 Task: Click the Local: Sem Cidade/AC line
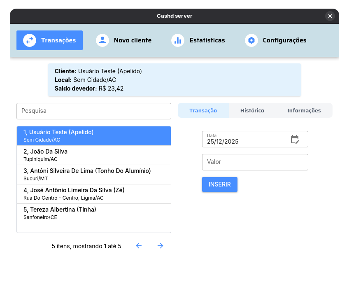pyautogui.click(x=86, y=80)
